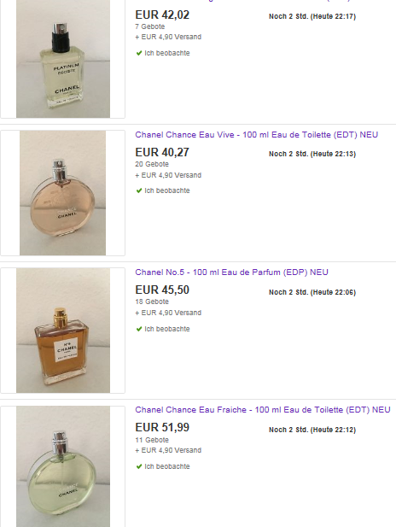The image size is (396, 527).
Task: Click the green watch checkmark beside EUR 42,02
Action: tap(139, 53)
